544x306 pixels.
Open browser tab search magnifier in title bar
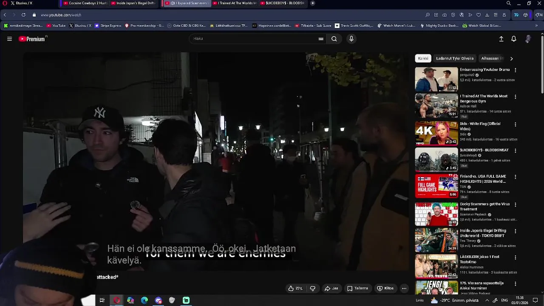point(508,3)
